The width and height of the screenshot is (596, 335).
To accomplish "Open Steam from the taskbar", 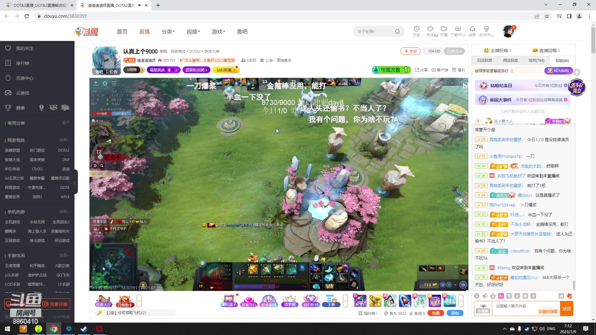I will point(84,329).
